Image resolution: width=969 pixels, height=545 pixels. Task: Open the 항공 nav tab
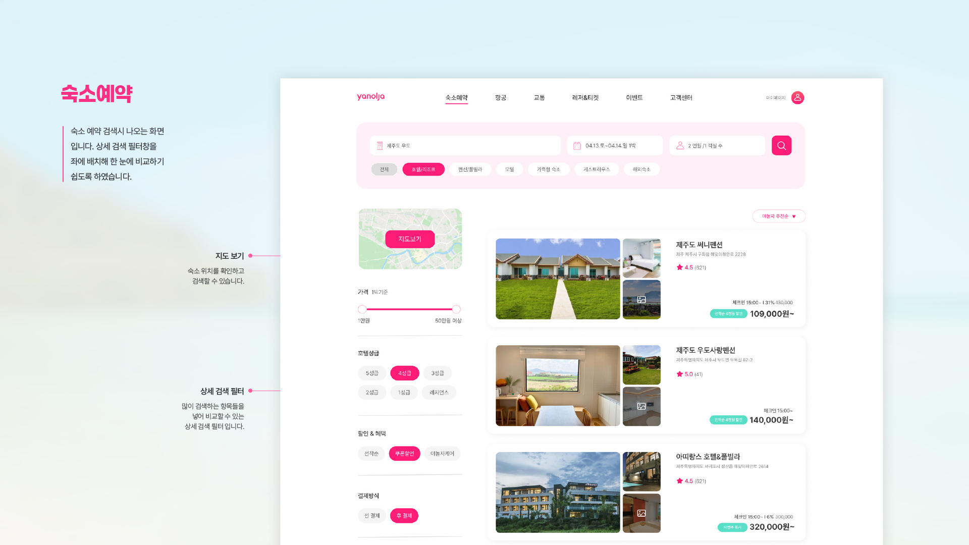click(x=500, y=98)
